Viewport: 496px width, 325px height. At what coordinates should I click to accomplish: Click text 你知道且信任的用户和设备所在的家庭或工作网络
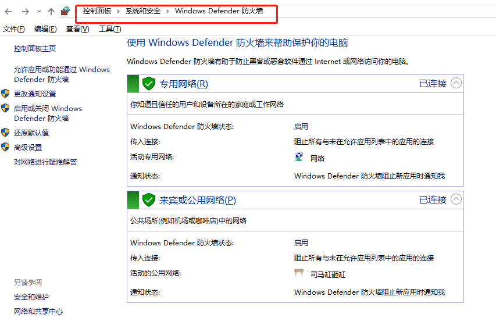point(207,104)
